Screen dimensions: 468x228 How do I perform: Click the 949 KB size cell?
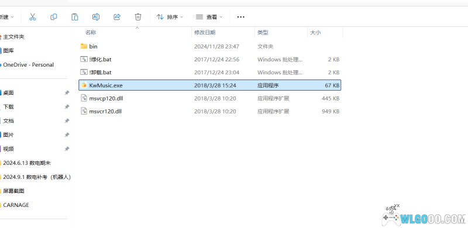(331, 111)
